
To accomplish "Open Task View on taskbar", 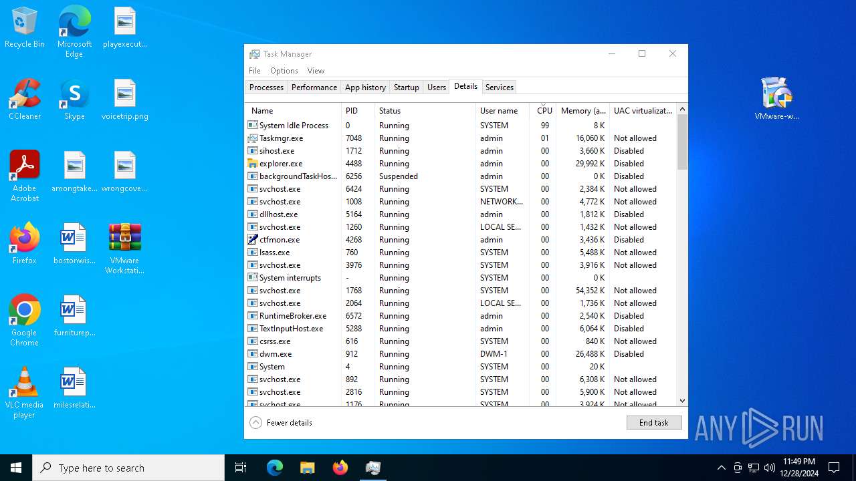I will tap(241, 468).
